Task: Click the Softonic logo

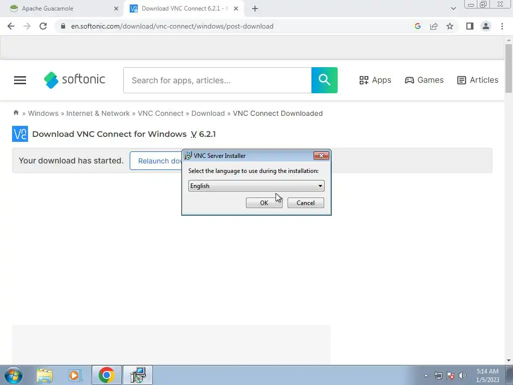Action: click(x=74, y=80)
